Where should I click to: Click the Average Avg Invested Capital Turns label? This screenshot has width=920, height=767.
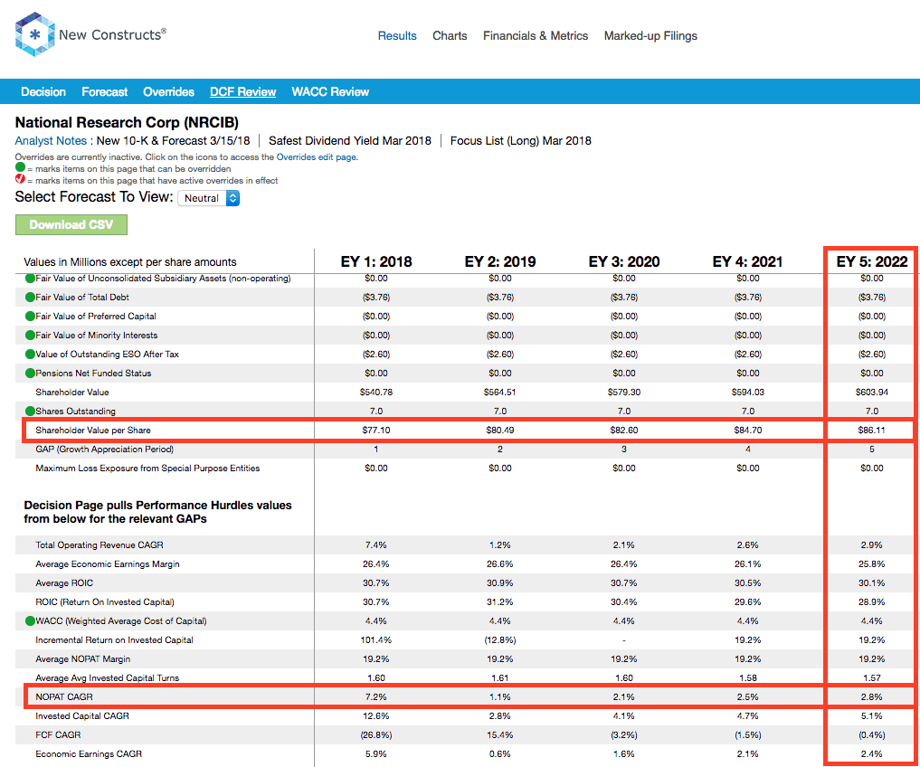click(x=108, y=677)
